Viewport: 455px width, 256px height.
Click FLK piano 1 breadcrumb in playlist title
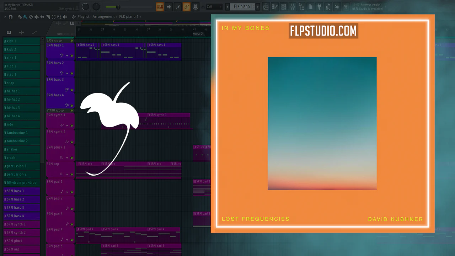(129, 17)
